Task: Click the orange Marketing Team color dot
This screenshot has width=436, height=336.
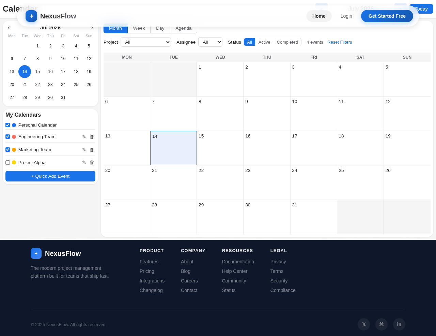Action: coord(14,150)
